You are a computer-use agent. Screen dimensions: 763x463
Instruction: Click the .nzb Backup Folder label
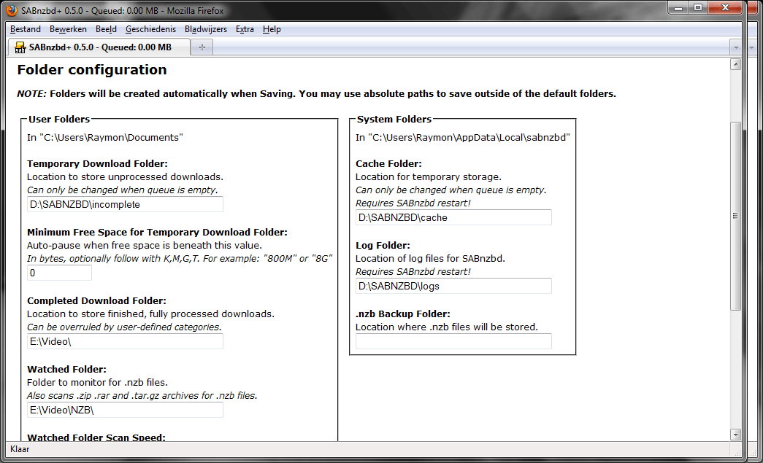(403, 314)
